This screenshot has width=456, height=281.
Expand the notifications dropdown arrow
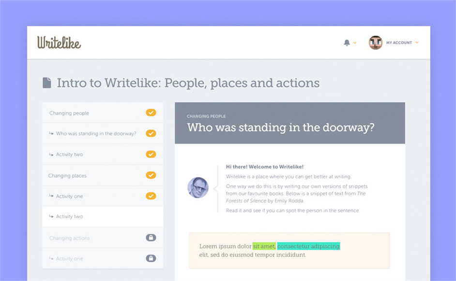(355, 43)
